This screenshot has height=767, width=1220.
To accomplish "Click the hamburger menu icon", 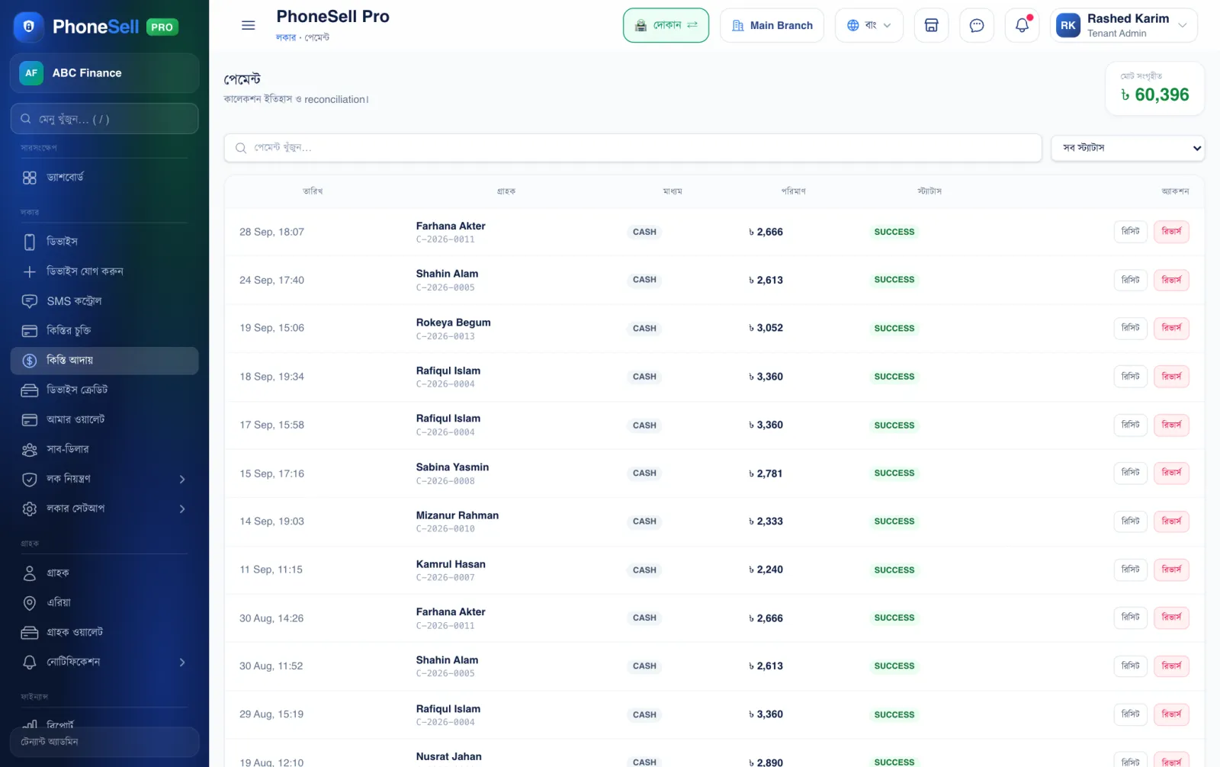I will [248, 25].
